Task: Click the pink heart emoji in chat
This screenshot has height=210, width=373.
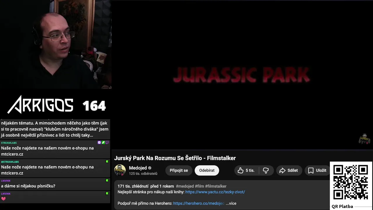Action: [x=3, y=199]
